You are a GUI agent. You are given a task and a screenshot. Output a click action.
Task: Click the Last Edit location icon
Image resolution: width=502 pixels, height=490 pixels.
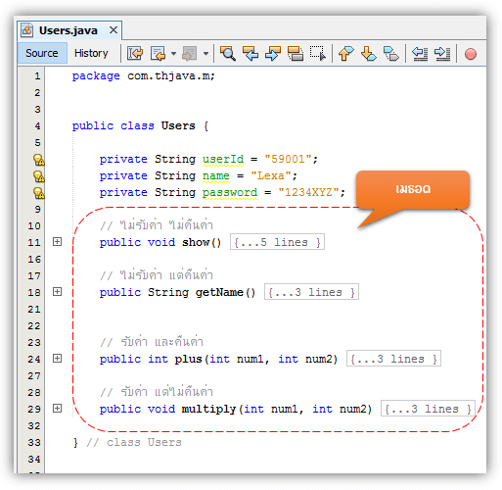coord(135,53)
